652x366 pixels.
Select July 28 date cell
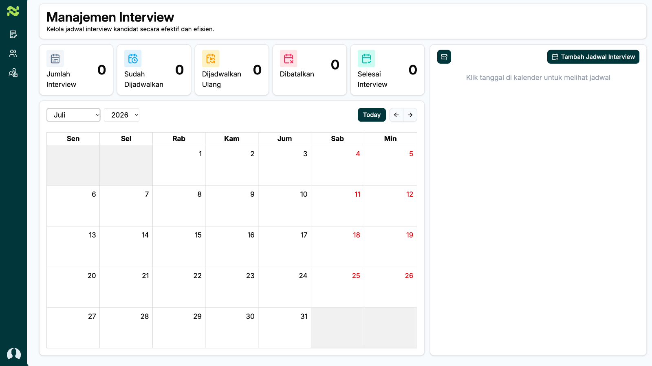126,328
